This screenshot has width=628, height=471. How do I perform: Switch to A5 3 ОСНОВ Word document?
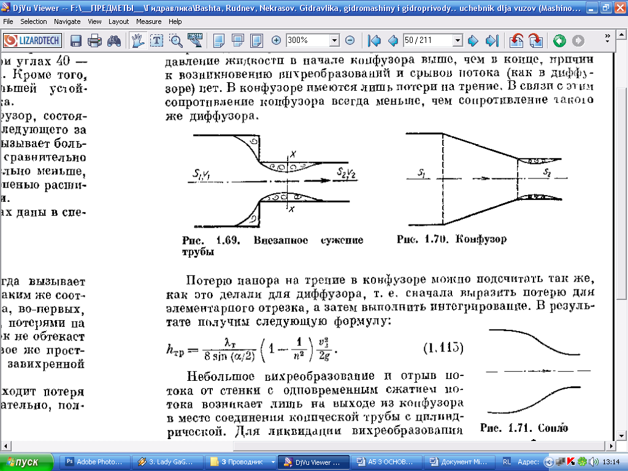click(x=386, y=462)
